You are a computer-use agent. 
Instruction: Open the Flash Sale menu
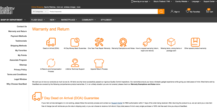(x=38, y=20)
